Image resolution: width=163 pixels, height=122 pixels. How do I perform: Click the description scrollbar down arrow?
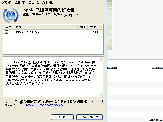(x=101, y=95)
